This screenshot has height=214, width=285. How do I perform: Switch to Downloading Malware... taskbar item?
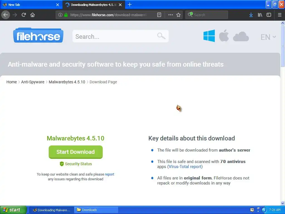tap(51, 210)
